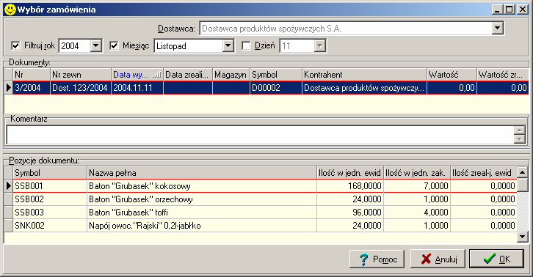Click the Dost. 123/2004 cell
The image size is (533, 277).
pyautogui.click(x=81, y=88)
